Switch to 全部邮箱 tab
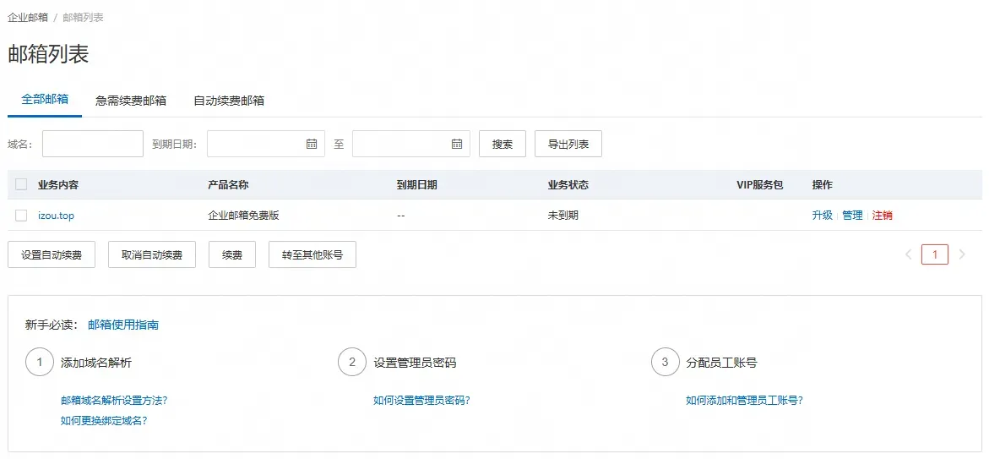The width and height of the screenshot is (989, 459). [45, 100]
